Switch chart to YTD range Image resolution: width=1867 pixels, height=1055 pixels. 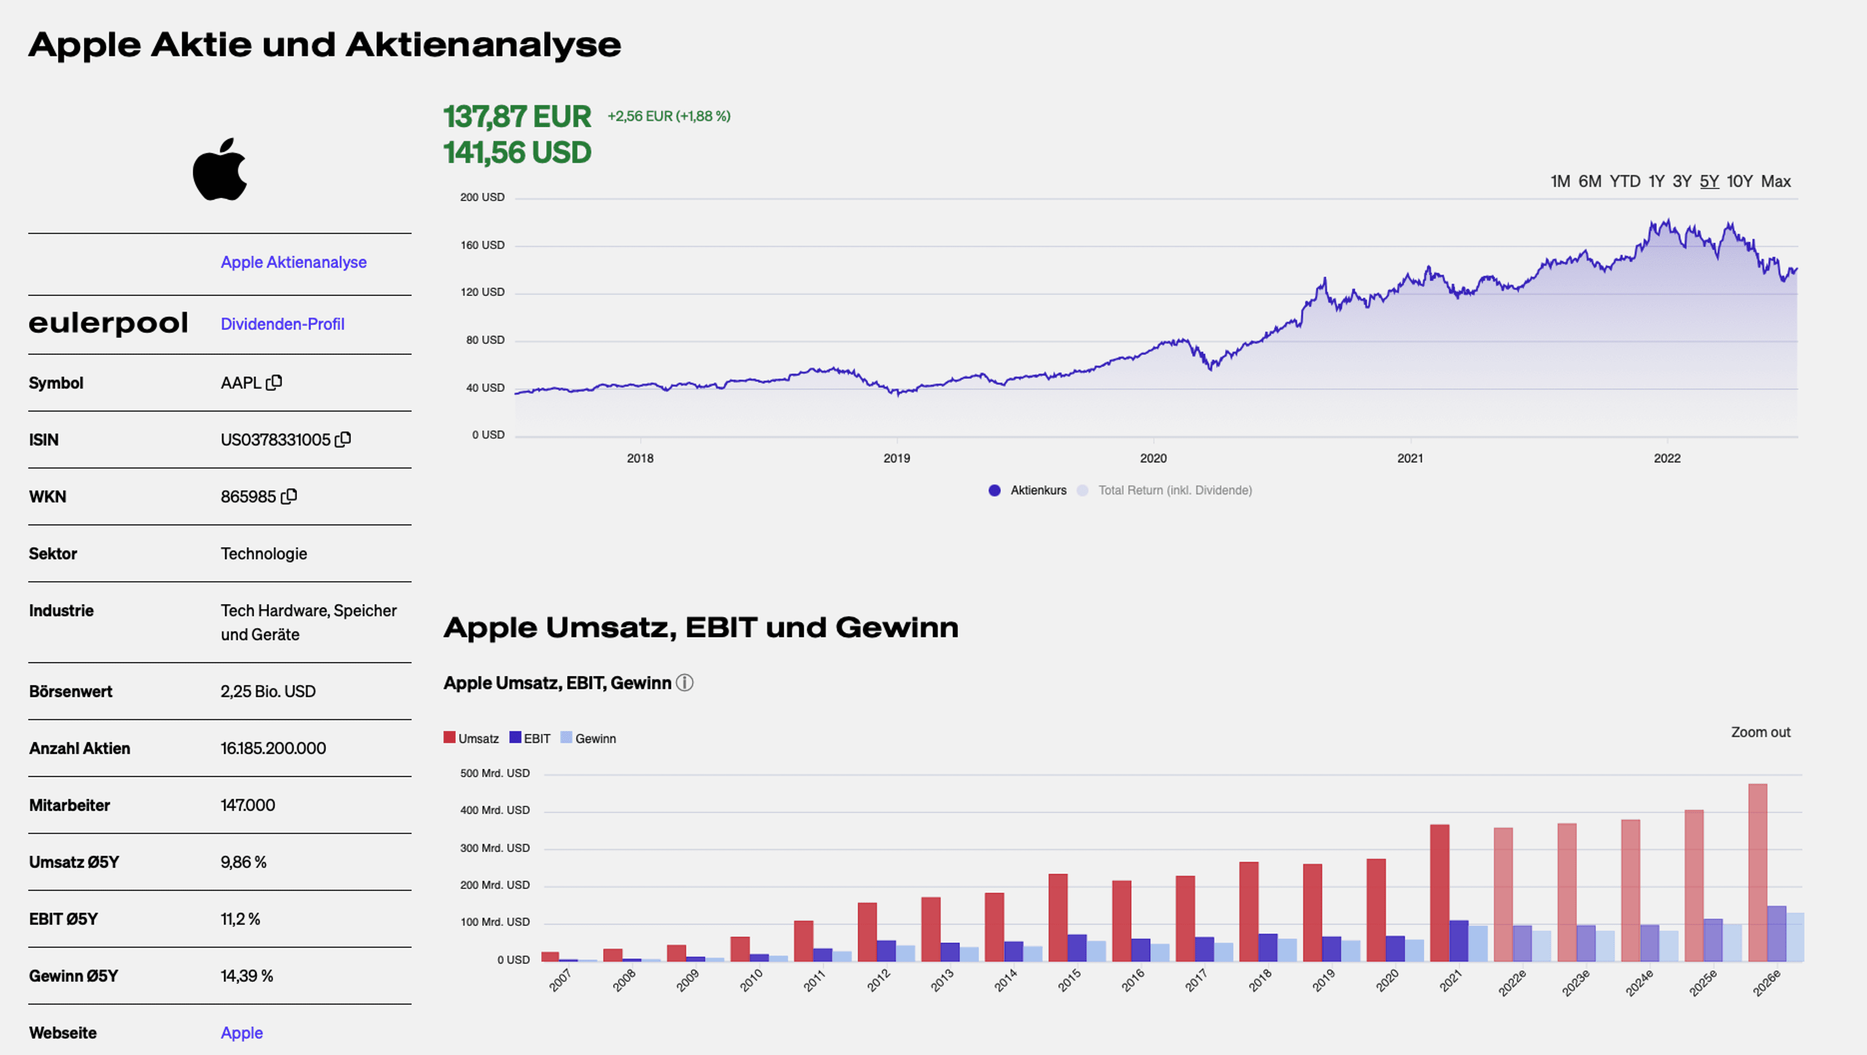click(x=1624, y=181)
